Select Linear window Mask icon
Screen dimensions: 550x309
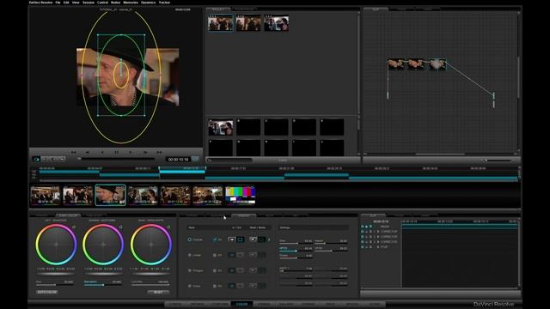pyautogui.click(x=253, y=255)
